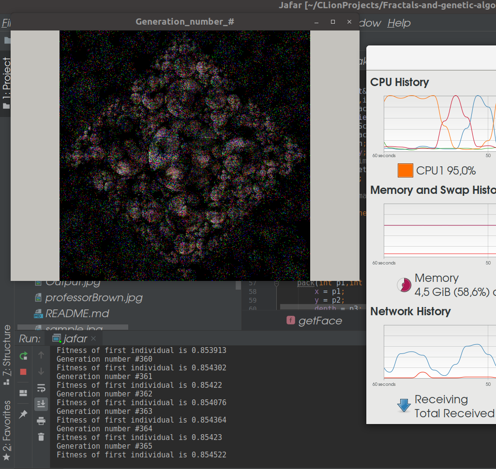This screenshot has width=496, height=469.
Task: Select the jafar run tab
Action: pos(75,338)
